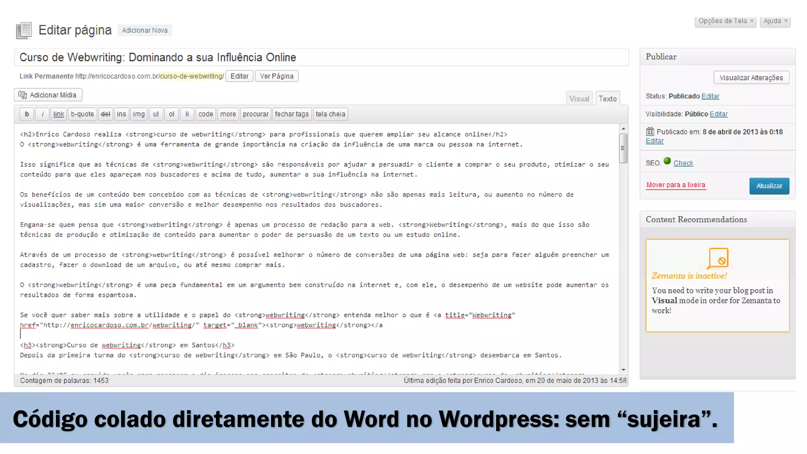Click the Publicar panel header
807x454 pixels.
click(x=718, y=57)
